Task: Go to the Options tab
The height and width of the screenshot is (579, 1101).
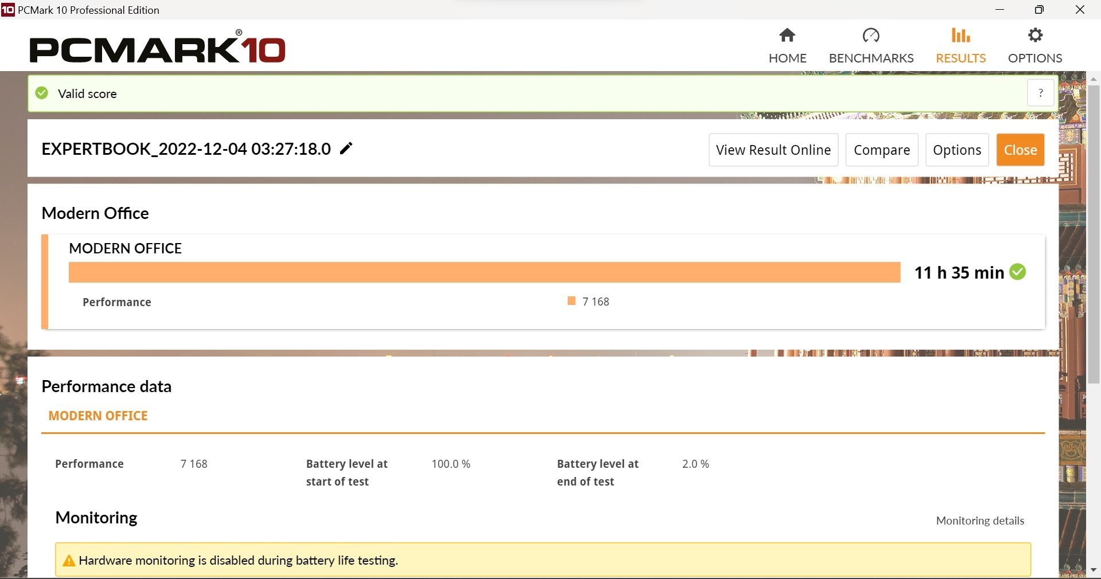Action: (1035, 46)
